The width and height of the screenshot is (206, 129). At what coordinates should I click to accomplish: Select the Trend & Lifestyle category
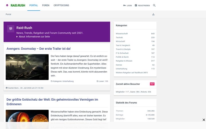[123, 49]
